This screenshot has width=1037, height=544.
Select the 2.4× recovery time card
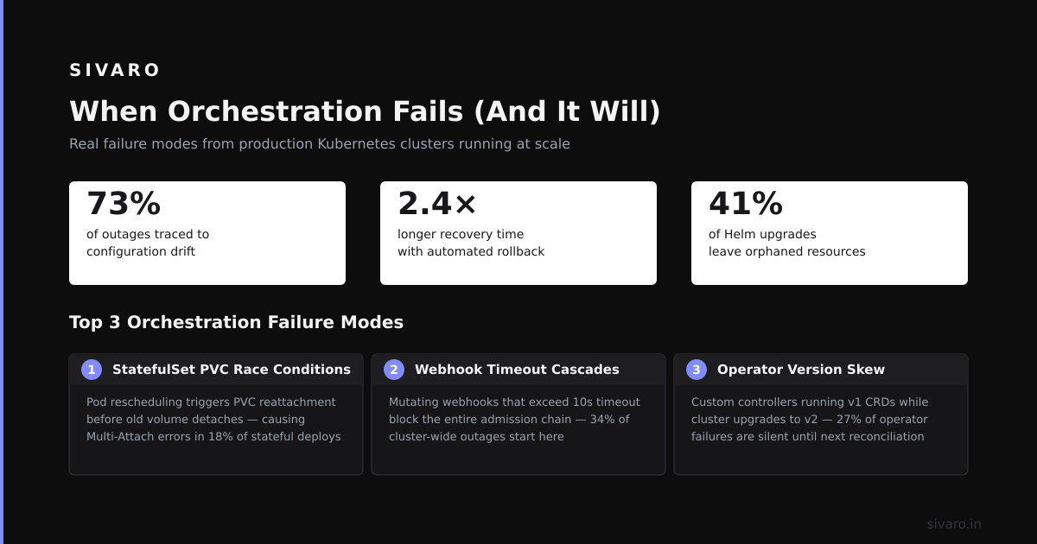pos(518,233)
